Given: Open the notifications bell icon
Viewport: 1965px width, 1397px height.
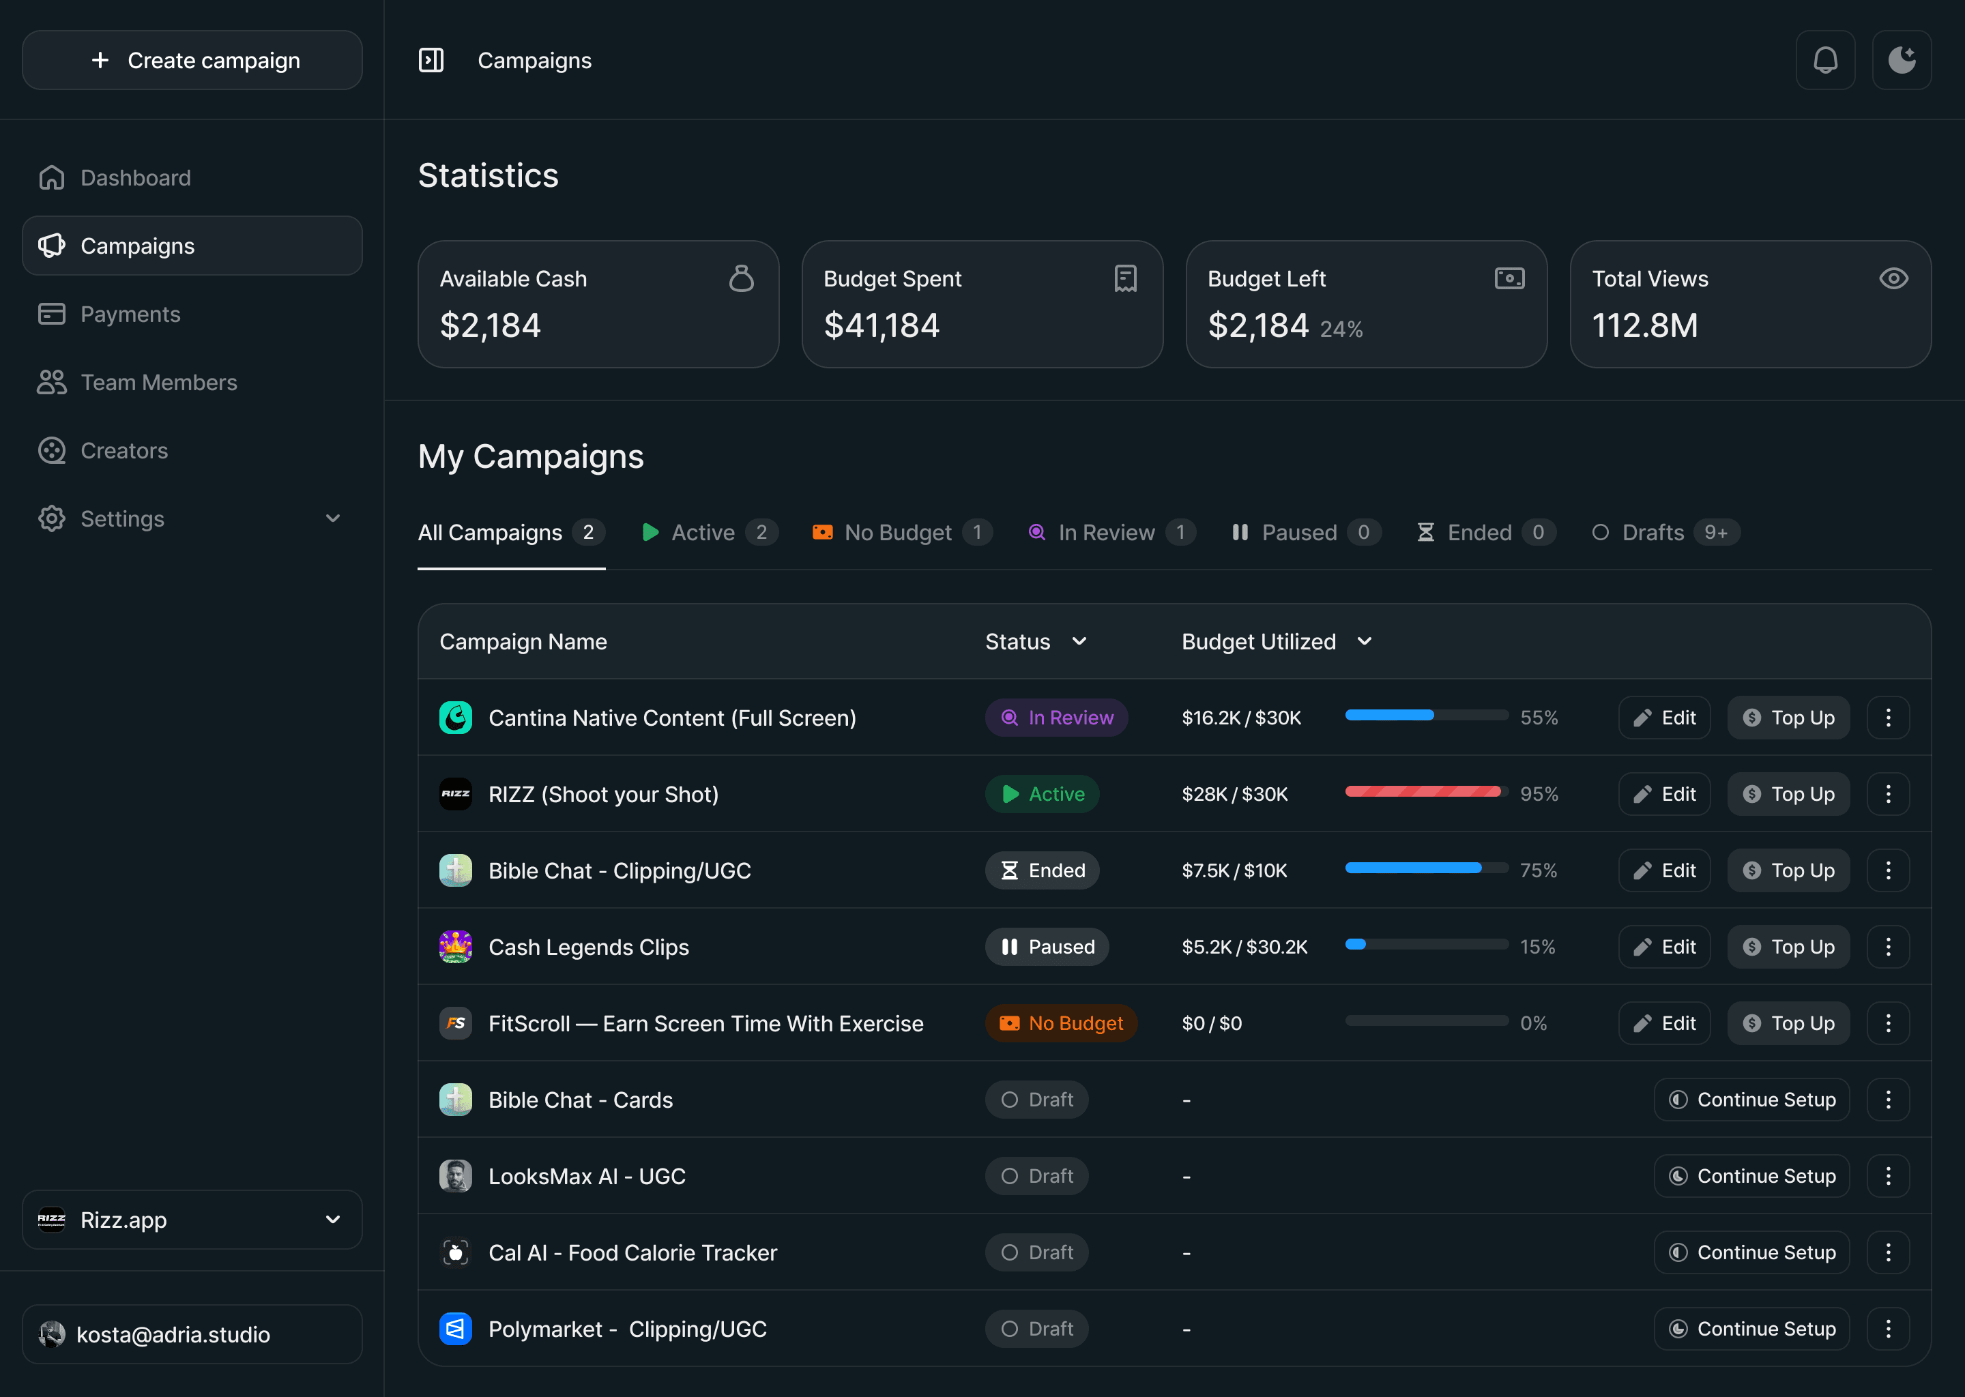Looking at the screenshot, I should tap(1824, 60).
